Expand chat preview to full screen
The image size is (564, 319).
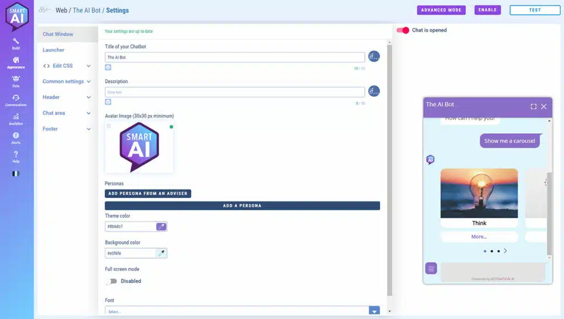pyautogui.click(x=533, y=106)
